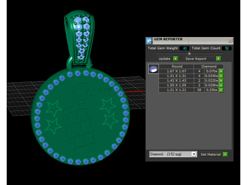Click the Update label
This screenshot has width=247, height=185.
point(165,59)
